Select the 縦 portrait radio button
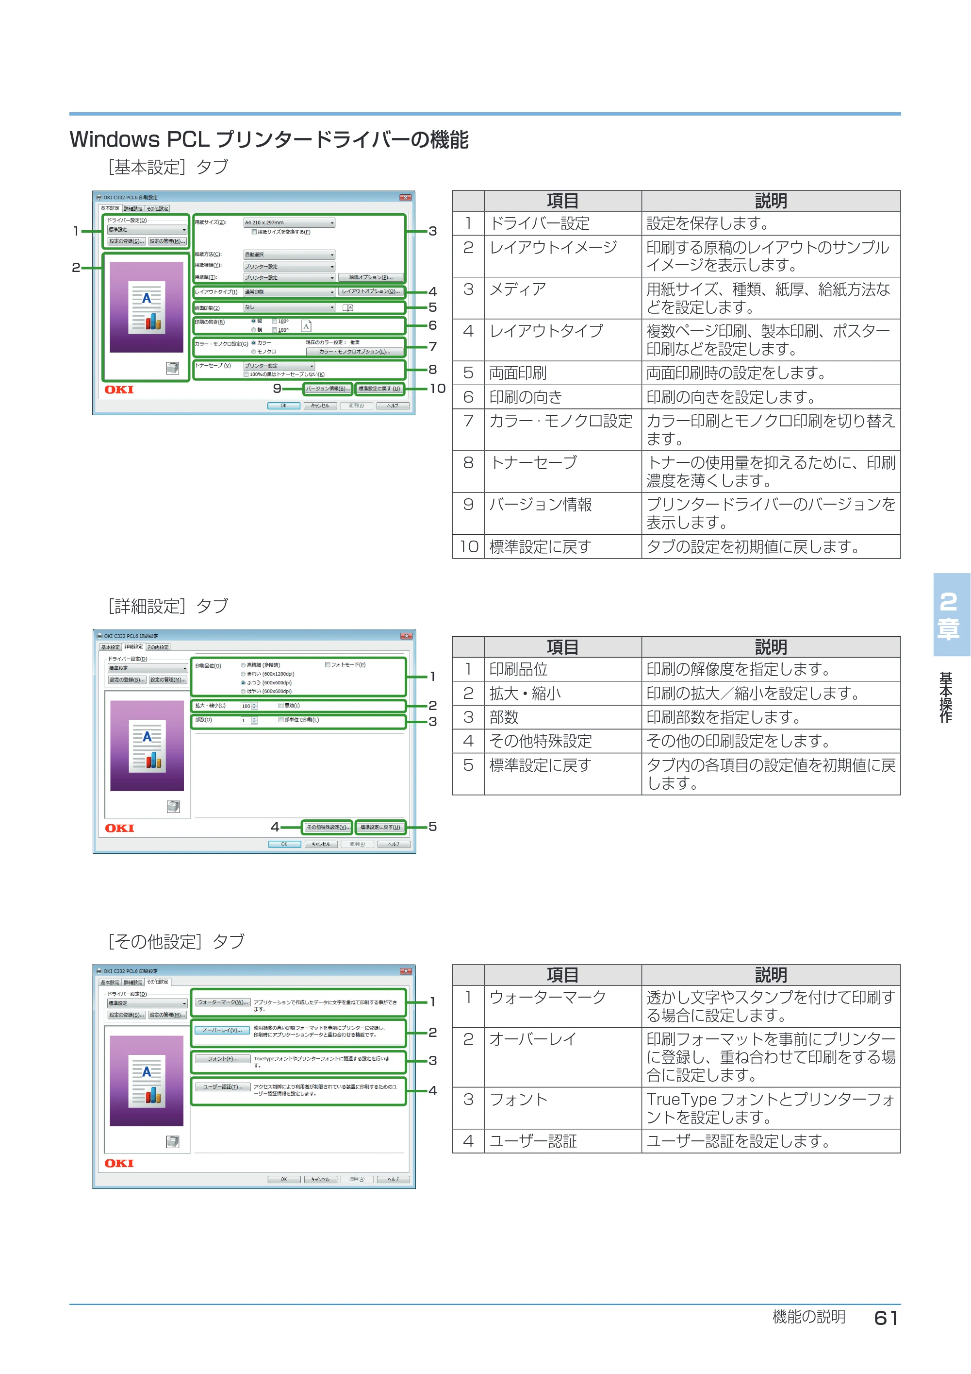The height and width of the screenshot is (1374, 971). point(253,322)
